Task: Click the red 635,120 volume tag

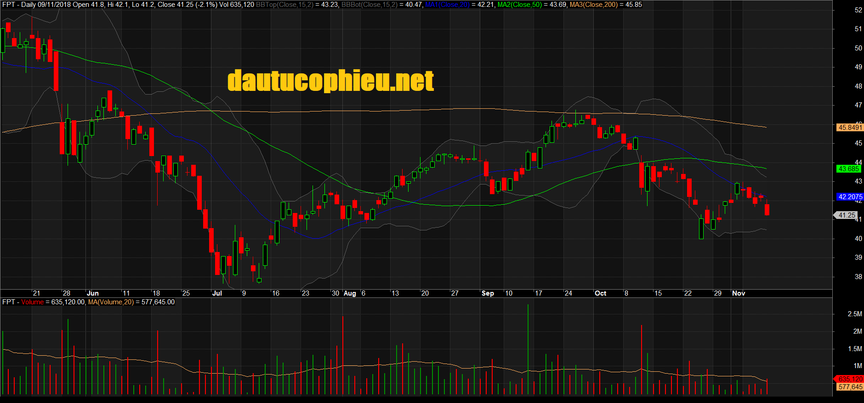Action: [850, 379]
